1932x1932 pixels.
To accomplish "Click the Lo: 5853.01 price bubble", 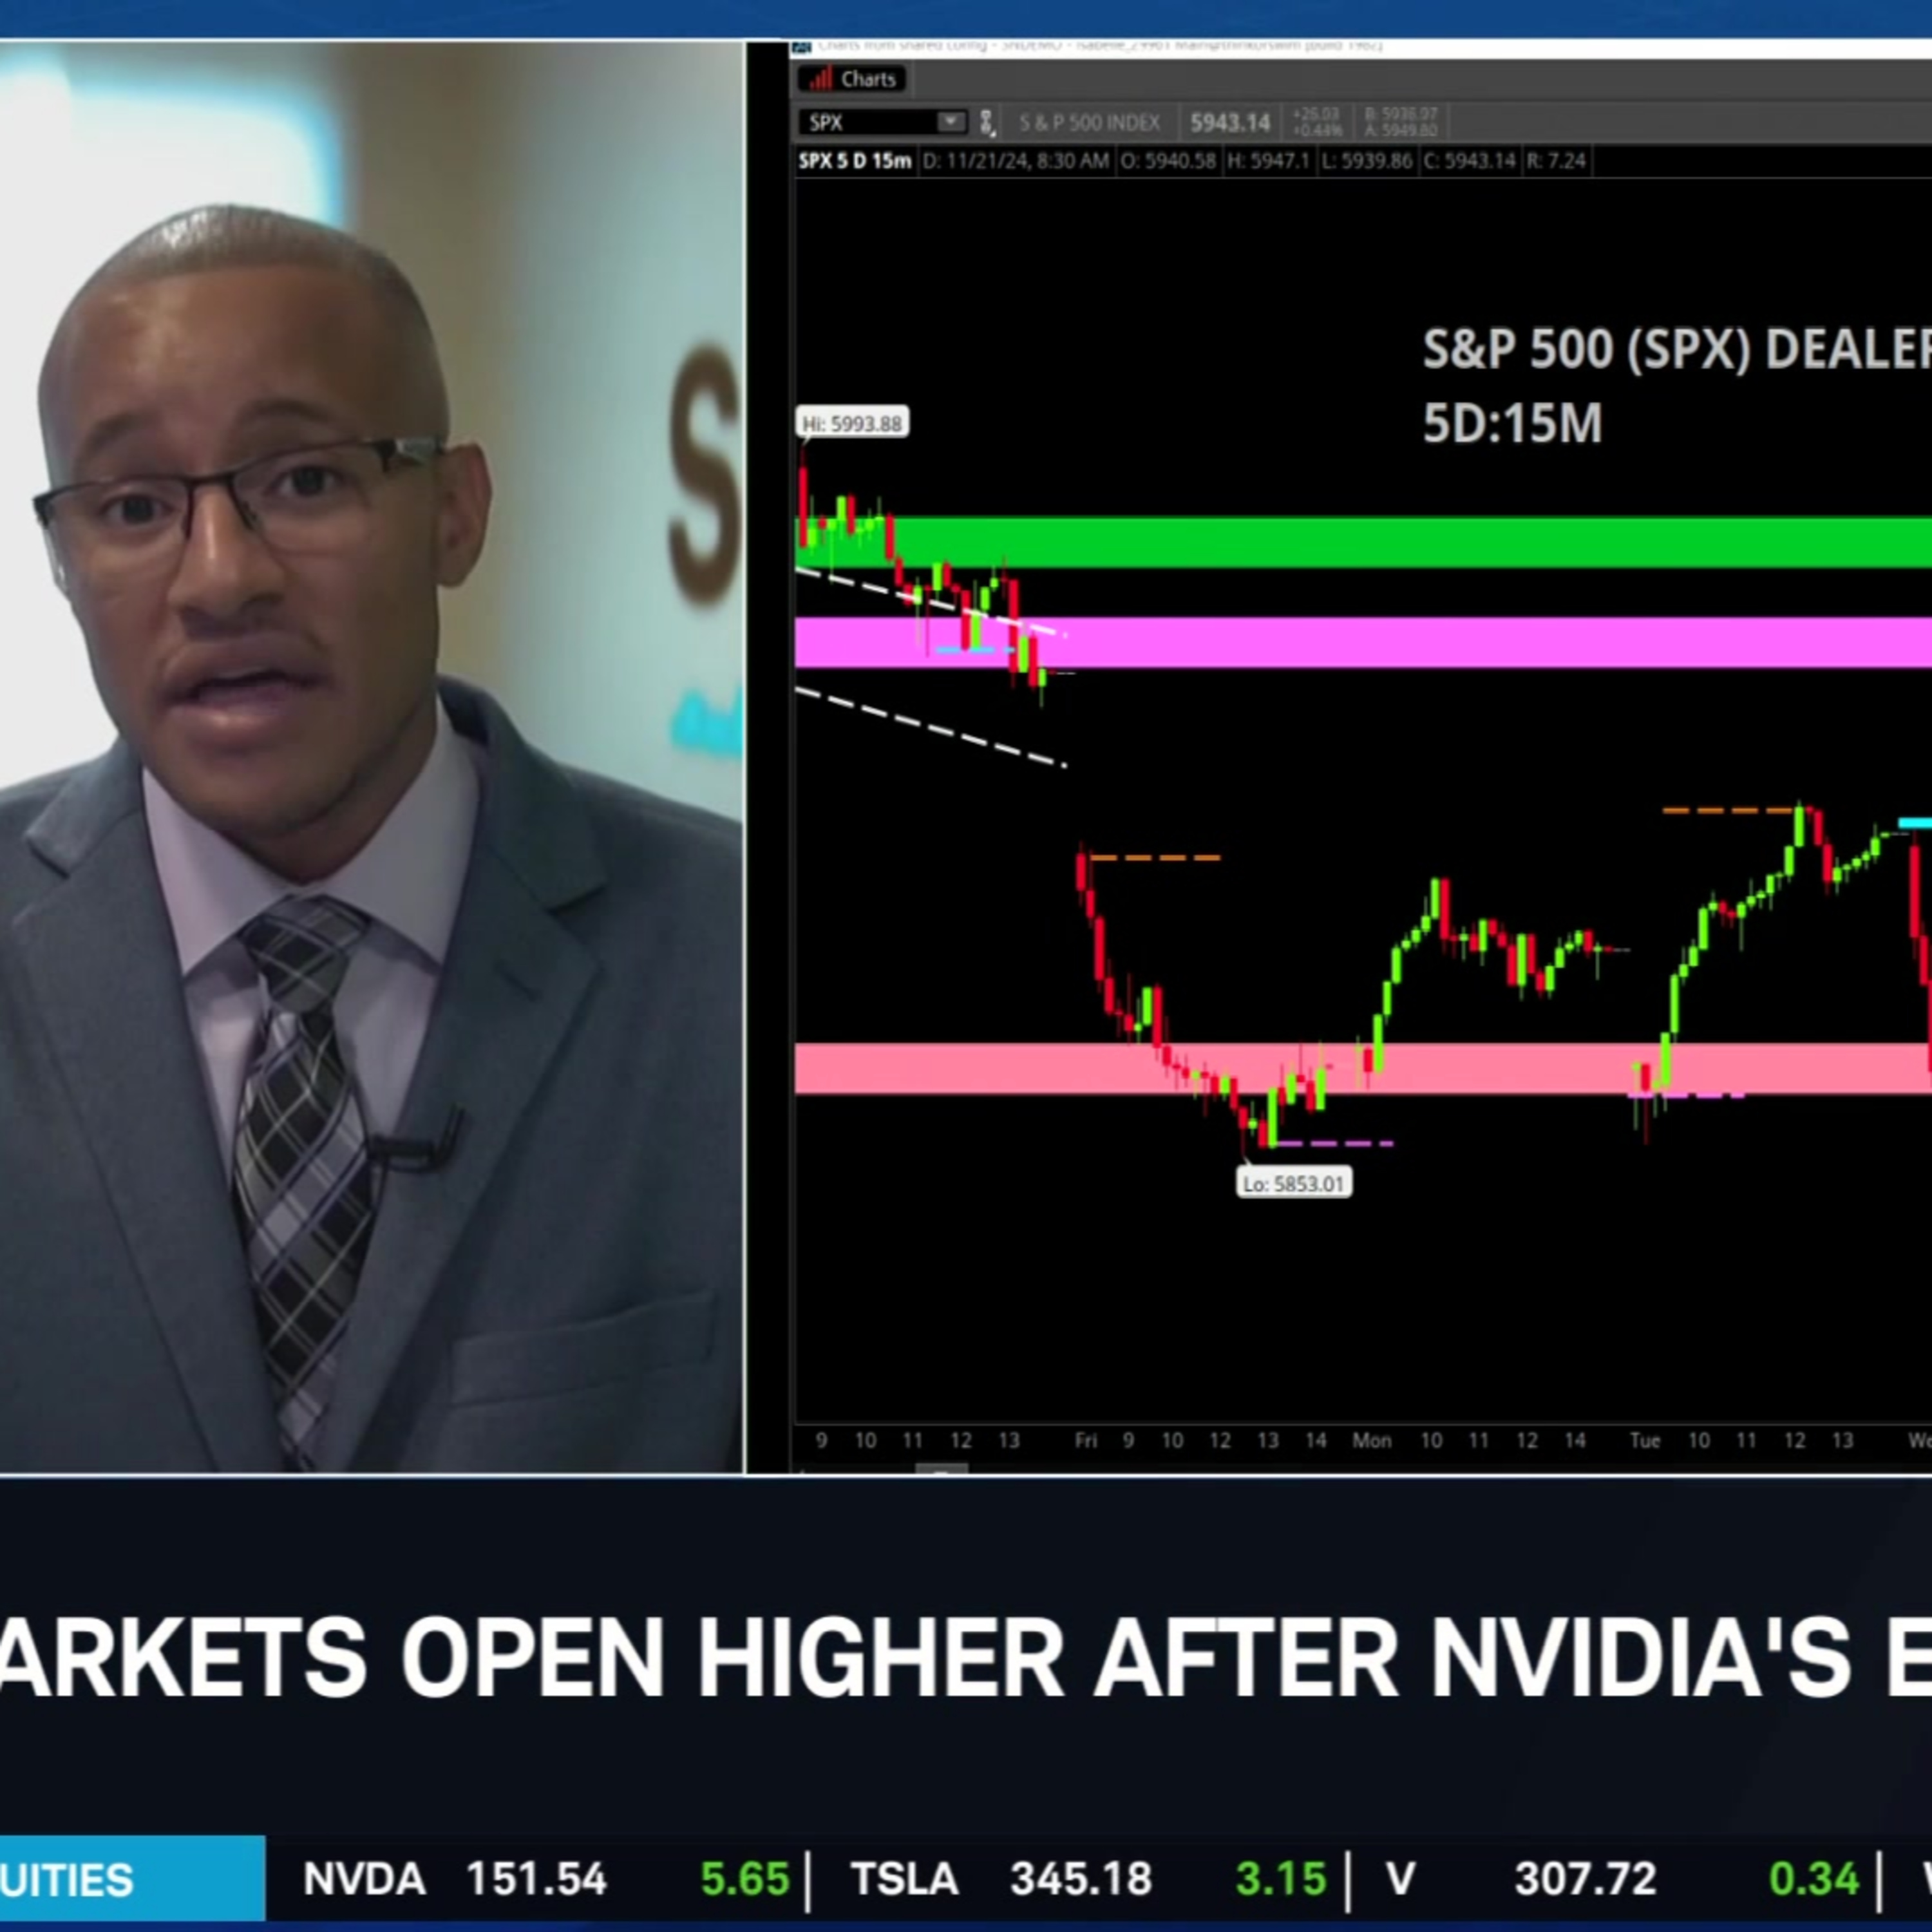I will coord(1294,1184).
